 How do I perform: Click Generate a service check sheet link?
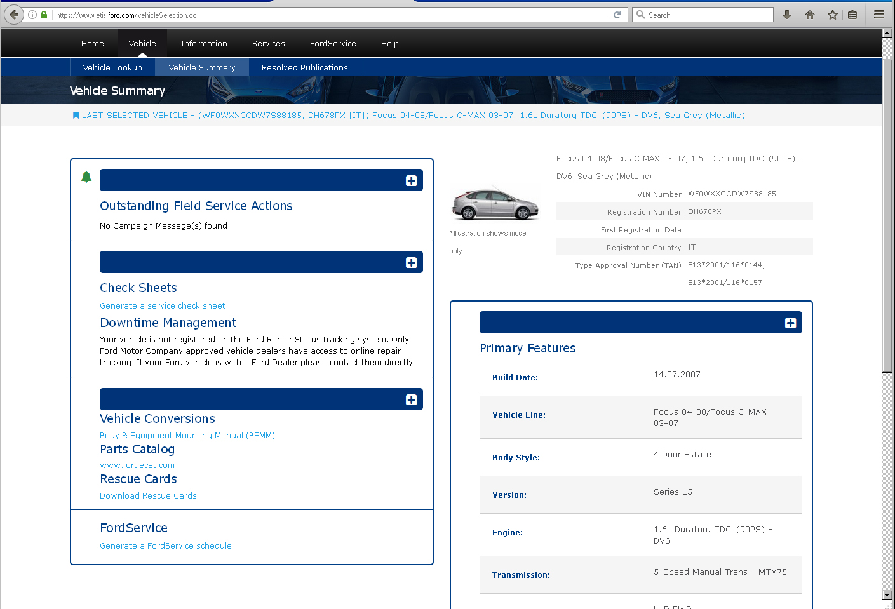coord(163,306)
